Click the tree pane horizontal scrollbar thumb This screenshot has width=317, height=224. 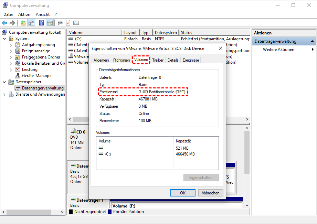coord(29,212)
